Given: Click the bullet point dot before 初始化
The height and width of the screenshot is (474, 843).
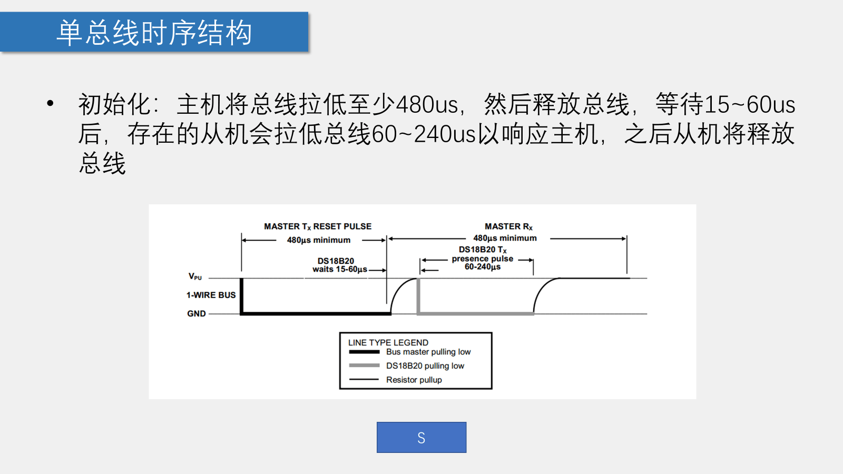Looking at the screenshot, I should point(50,104).
